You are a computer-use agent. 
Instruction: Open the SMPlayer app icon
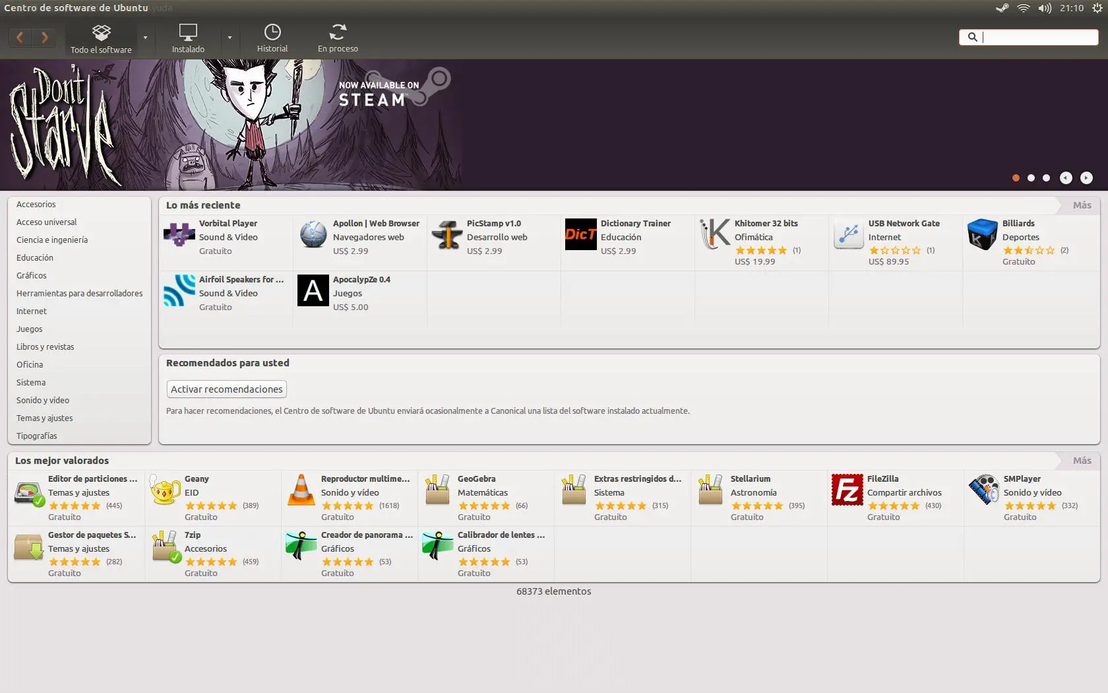click(x=983, y=490)
